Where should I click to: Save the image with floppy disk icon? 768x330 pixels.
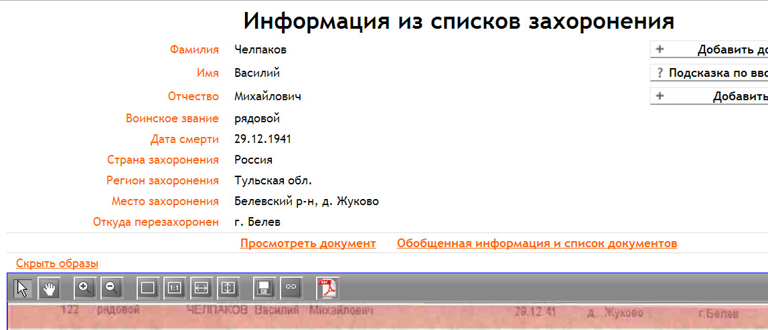pos(264,288)
